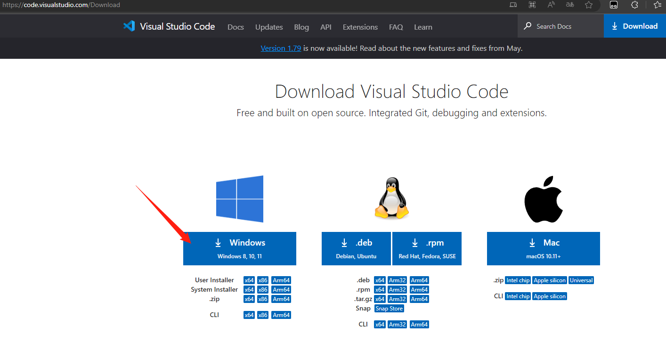Screen dimensions: 666x342
Task: Open the API menu item
Action: pos(326,27)
